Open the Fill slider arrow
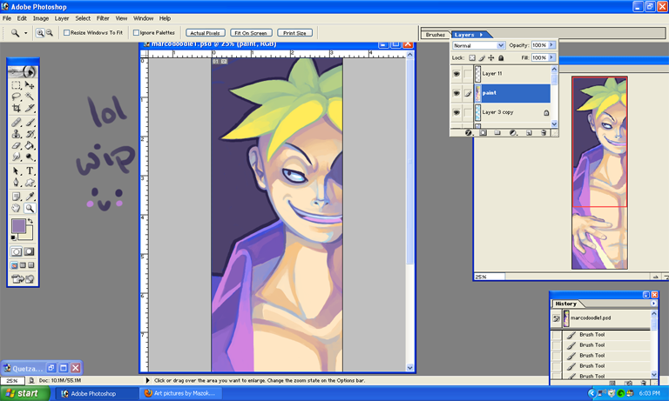Image resolution: width=669 pixels, height=401 pixels. pos(551,57)
